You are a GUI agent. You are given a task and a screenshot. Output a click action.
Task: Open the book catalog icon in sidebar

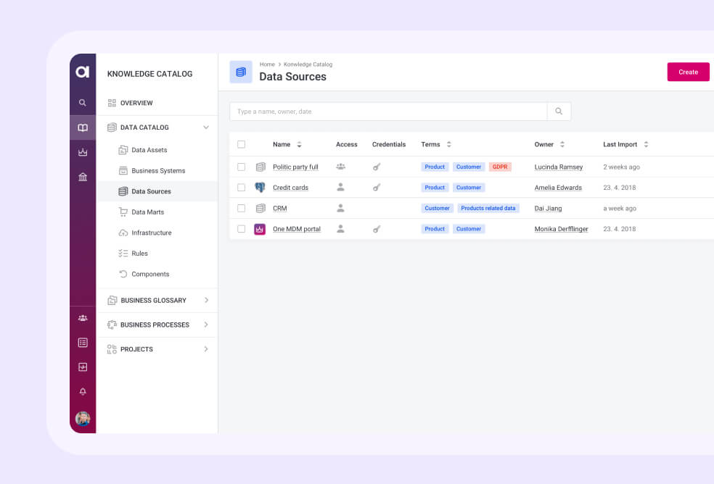coord(83,128)
